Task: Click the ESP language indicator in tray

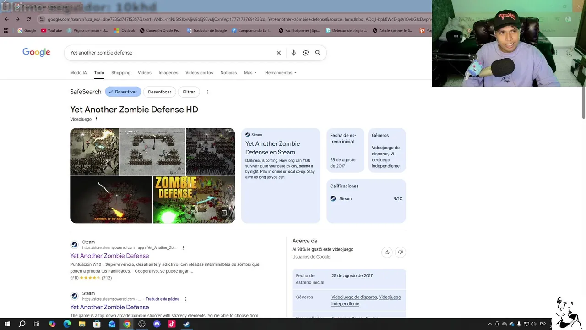Action: 543,324
